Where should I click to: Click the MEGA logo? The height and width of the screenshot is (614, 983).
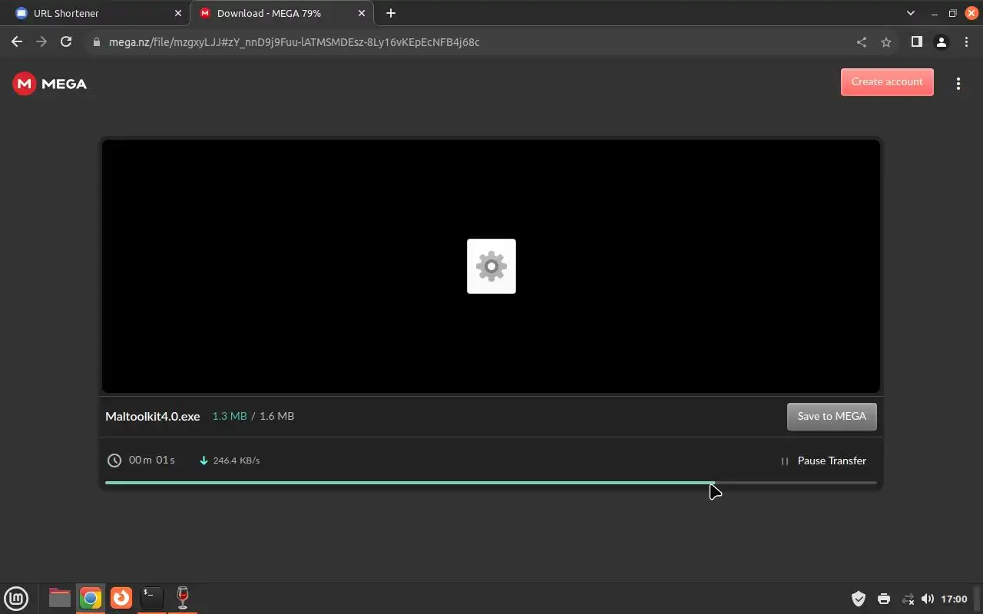click(x=50, y=84)
